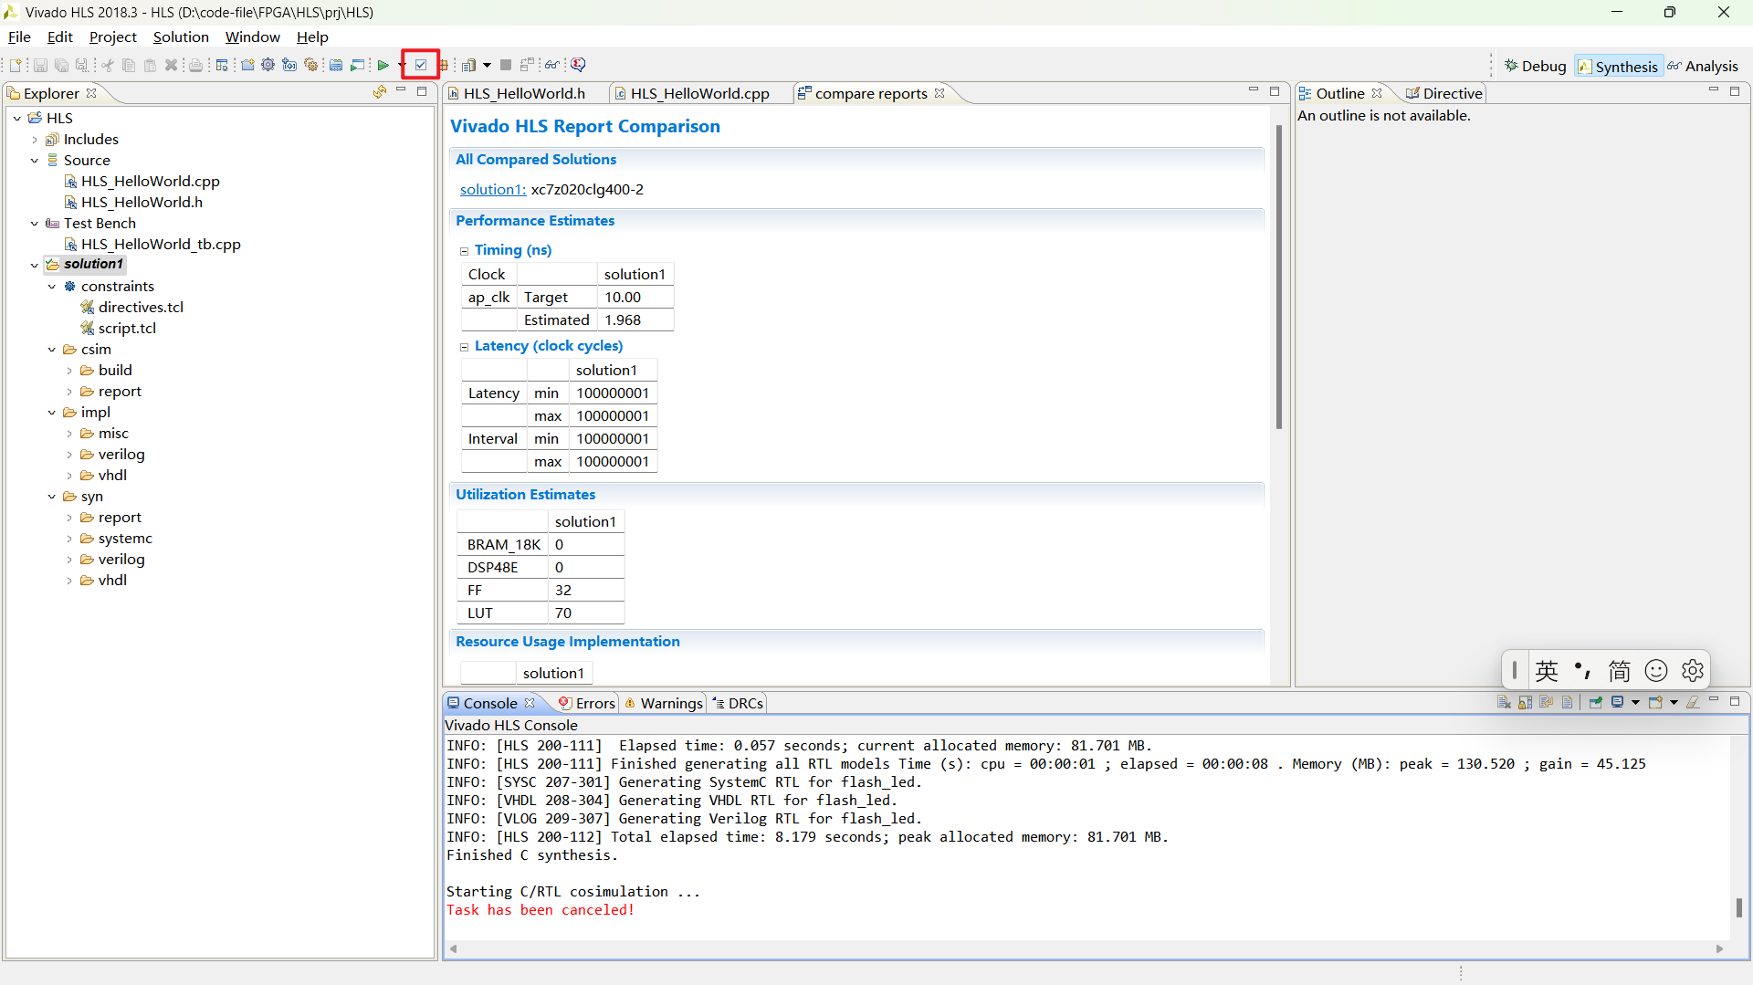Click the eraser icon in console toolbar
1753x985 pixels.
pyautogui.click(x=1693, y=702)
